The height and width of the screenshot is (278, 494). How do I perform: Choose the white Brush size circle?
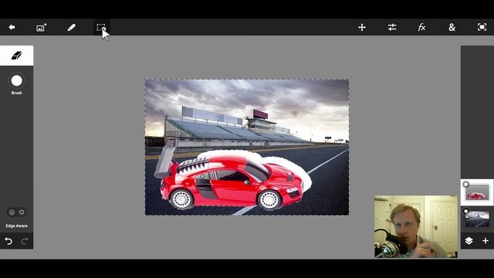[17, 80]
